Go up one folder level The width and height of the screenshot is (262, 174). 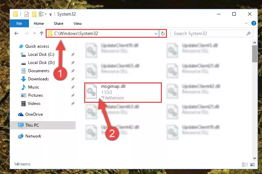point(42,33)
